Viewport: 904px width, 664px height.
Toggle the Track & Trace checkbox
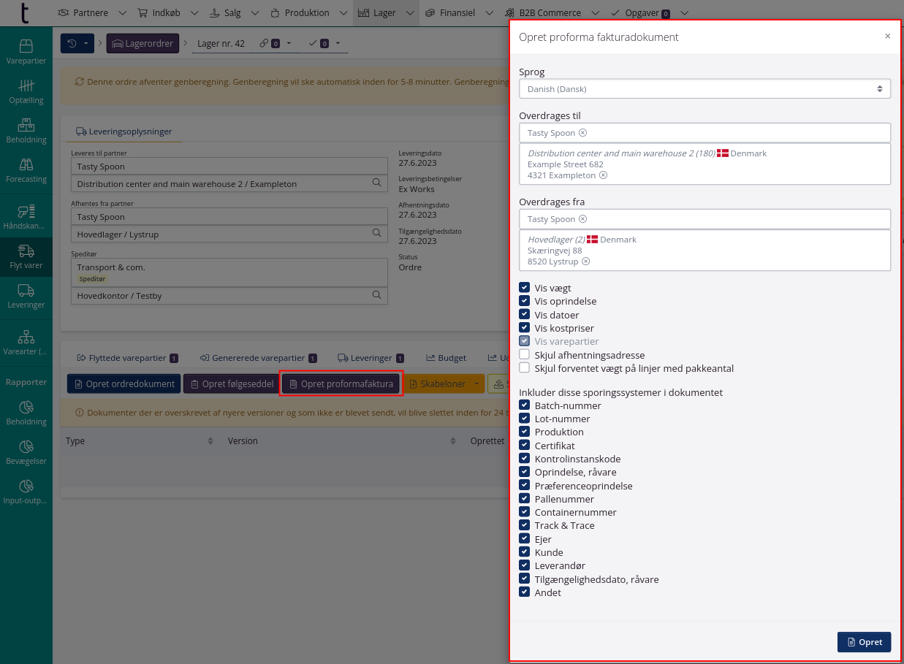pos(524,525)
